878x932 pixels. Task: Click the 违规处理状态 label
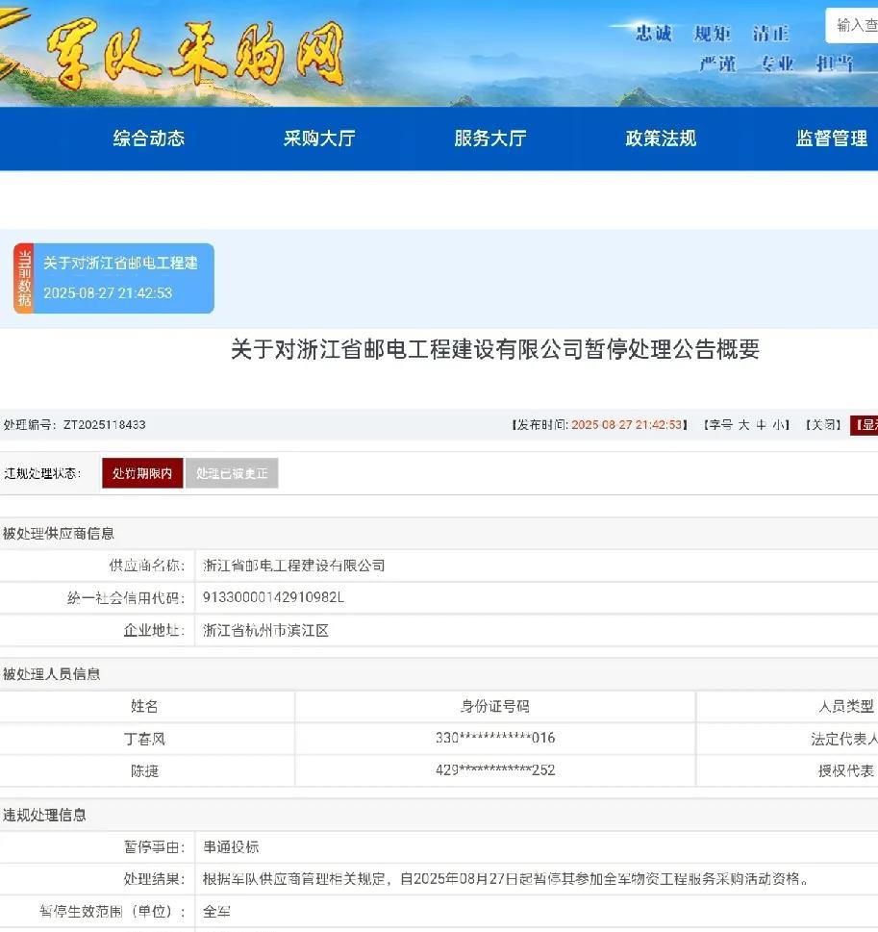(x=41, y=473)
